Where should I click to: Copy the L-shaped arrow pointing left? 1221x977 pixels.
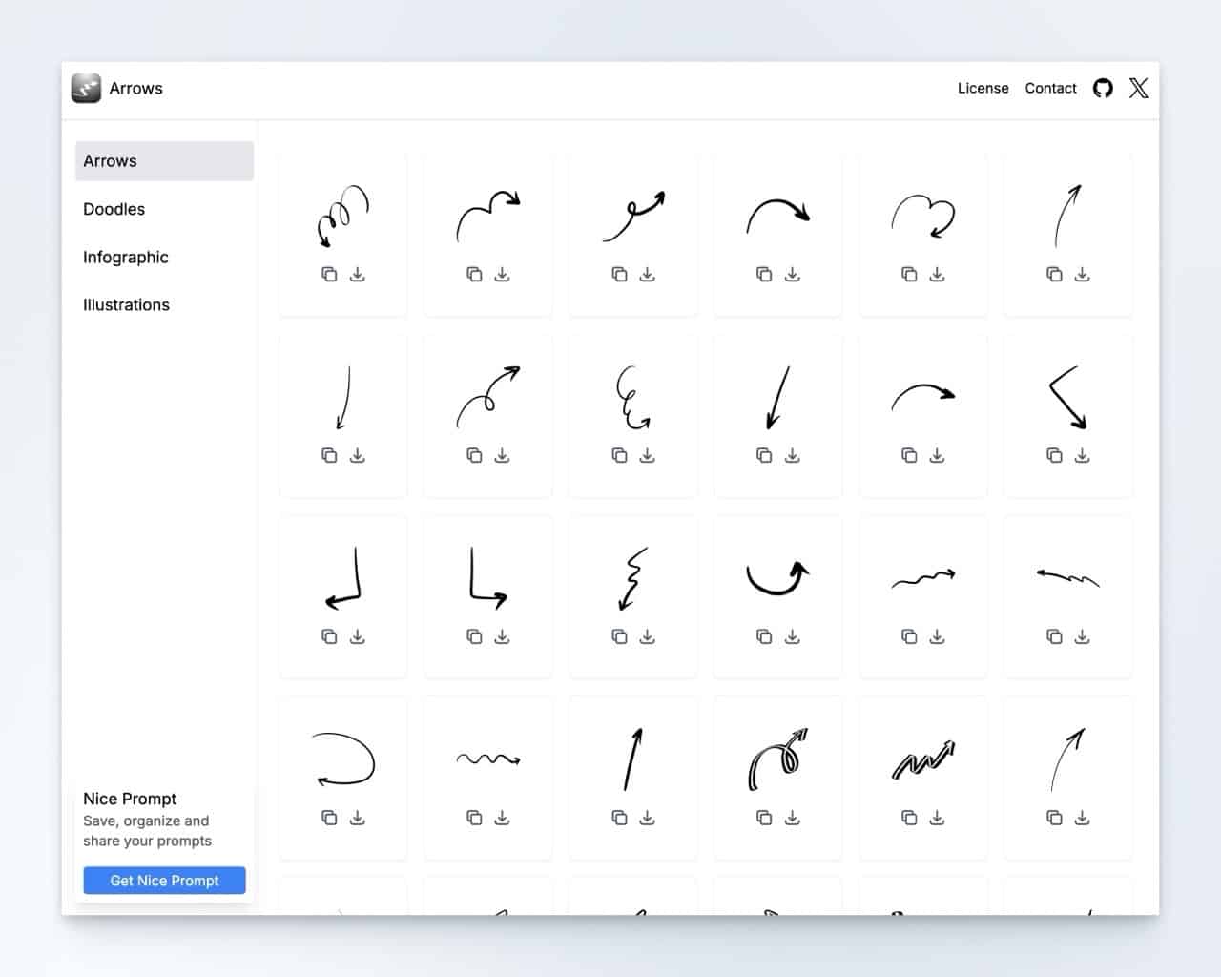(x=329, y=637)
